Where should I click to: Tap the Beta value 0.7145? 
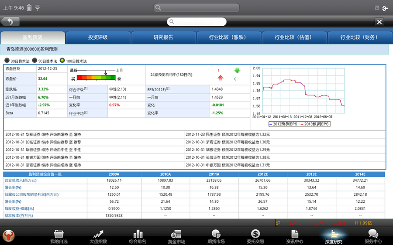click(x=44, y=113)
